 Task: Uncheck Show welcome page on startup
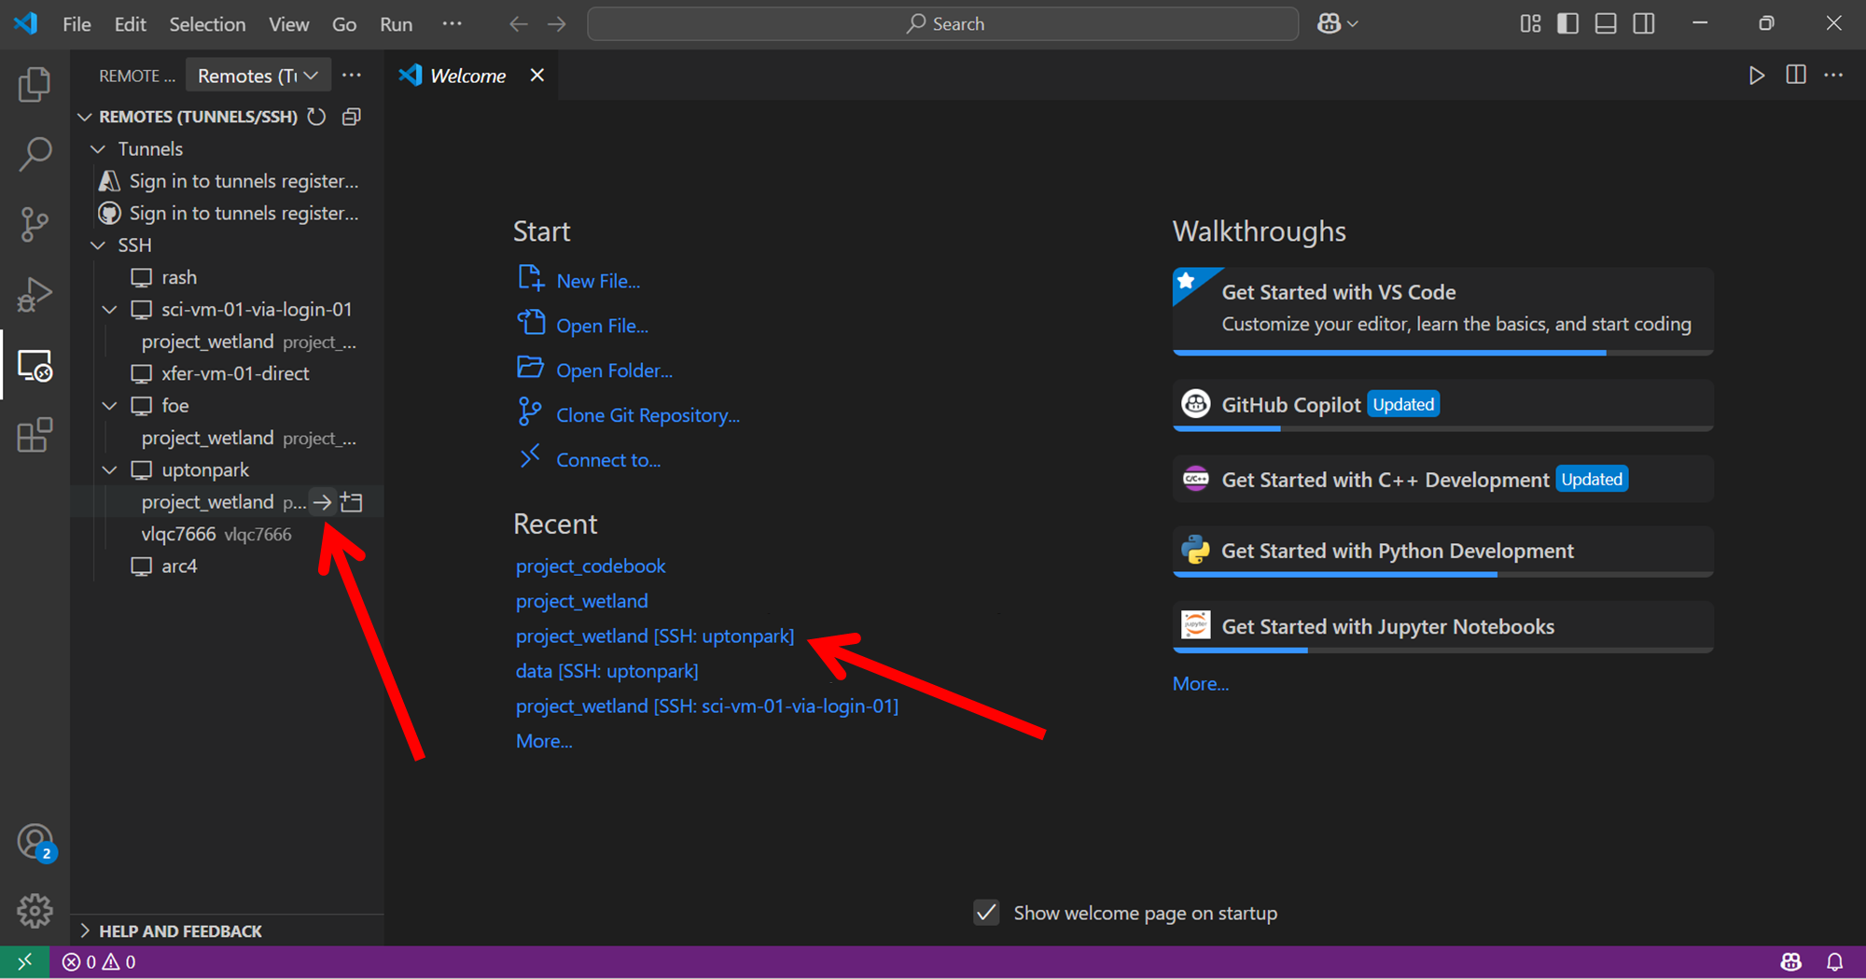pyautogui.click(x=986, y=913)
